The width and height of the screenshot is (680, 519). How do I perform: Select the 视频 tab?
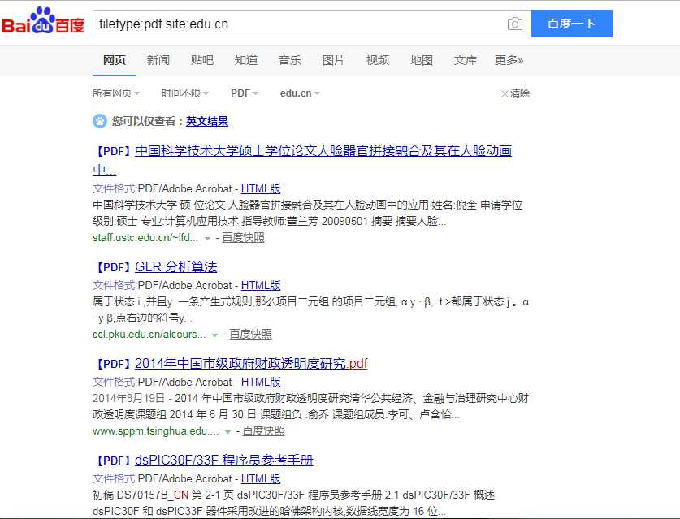pos(377,60)
